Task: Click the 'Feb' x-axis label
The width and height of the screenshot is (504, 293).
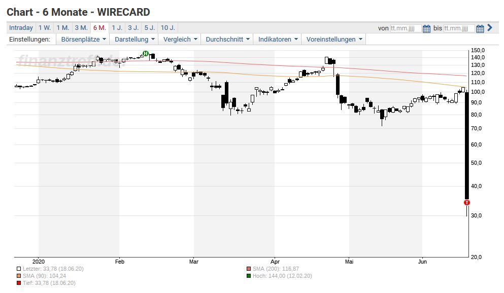Action: pyautogui.click(x=120, y=262)
